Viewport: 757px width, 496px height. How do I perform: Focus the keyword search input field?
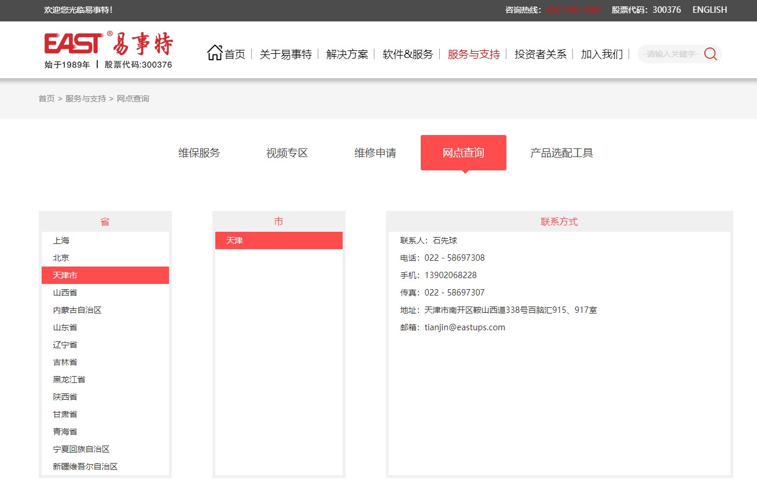(x=671, y=54)
